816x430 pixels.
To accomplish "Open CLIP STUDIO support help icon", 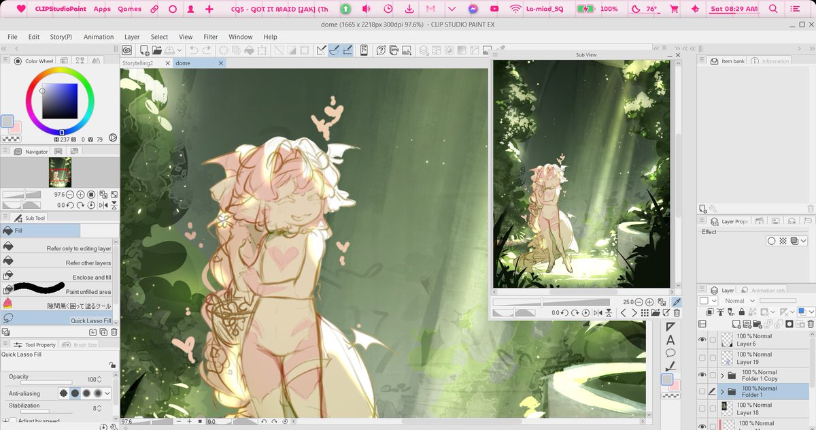I will coord(381,50).
